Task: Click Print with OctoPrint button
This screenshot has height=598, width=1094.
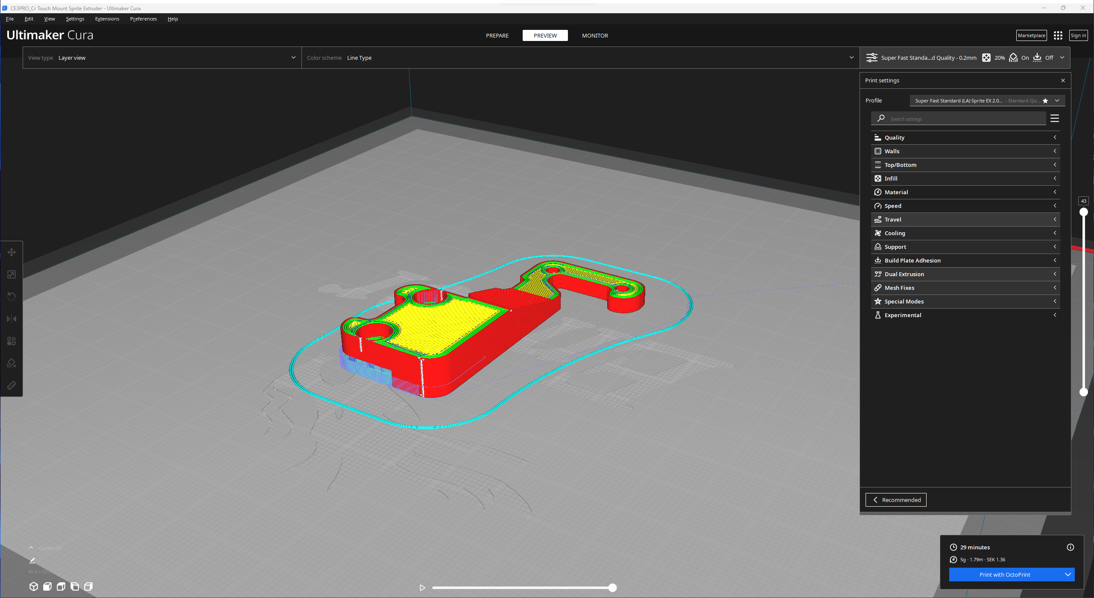Action: (1005, 575)
